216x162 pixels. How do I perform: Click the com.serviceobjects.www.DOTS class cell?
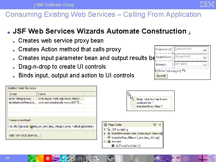[60, 103]
